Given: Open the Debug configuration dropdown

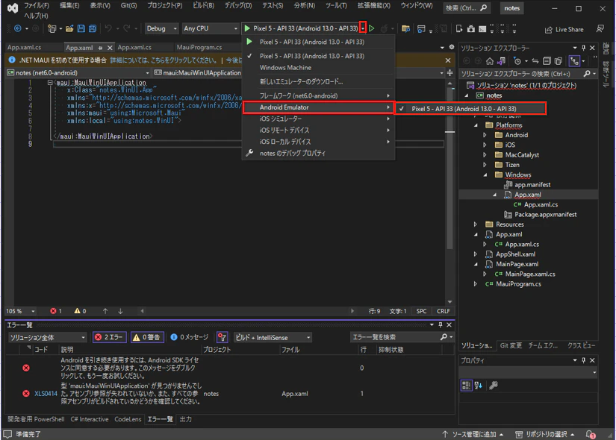Looking at the screenshot, I should (x=161, y=28).
